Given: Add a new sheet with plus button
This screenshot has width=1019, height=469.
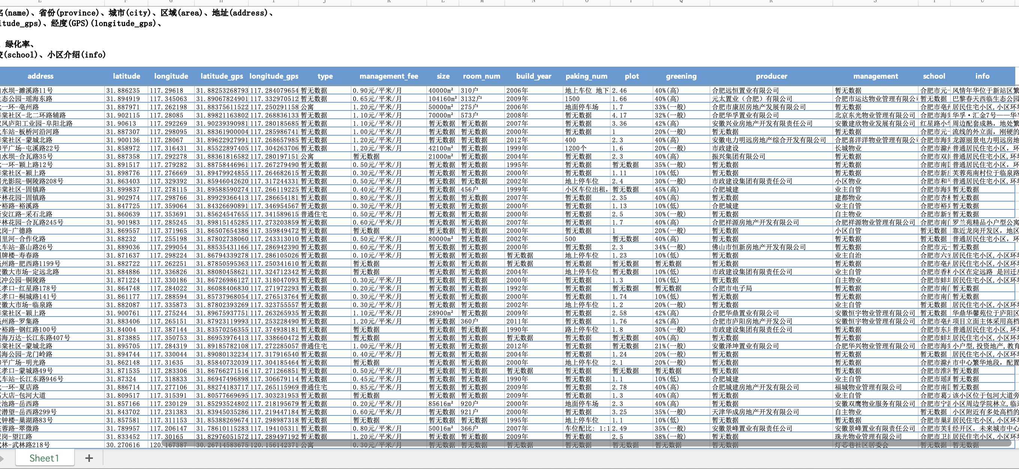Looking at the screenshot, I should click(89, 458).
